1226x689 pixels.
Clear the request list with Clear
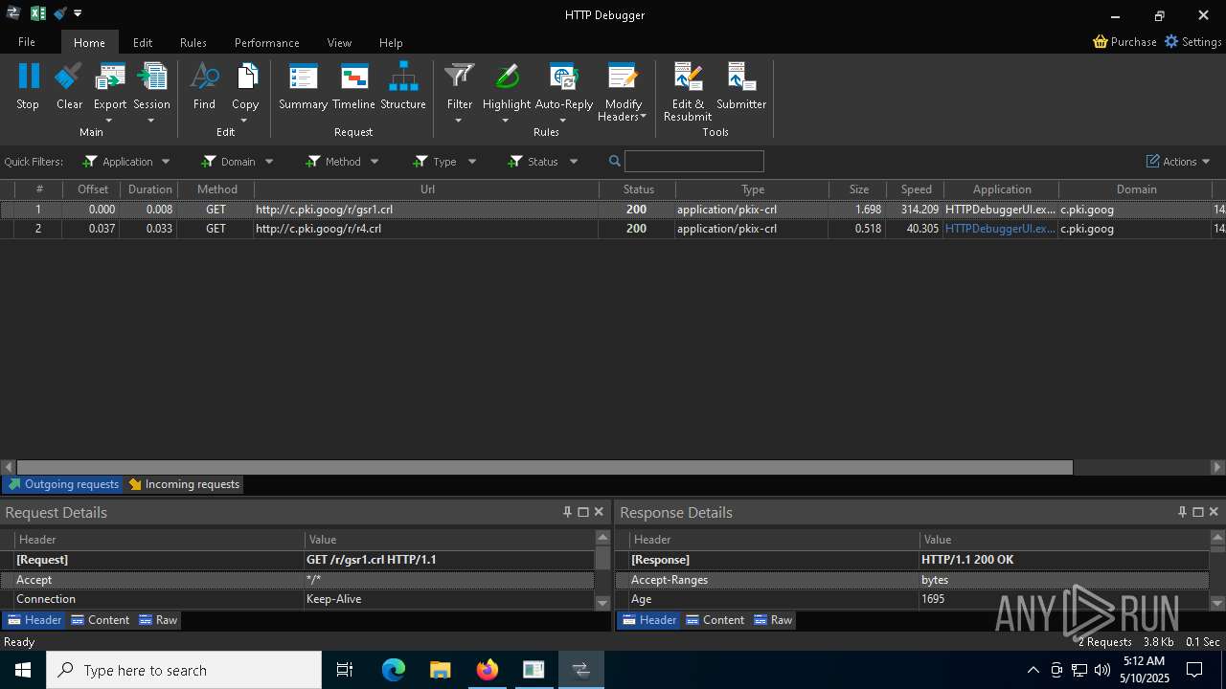69,86
